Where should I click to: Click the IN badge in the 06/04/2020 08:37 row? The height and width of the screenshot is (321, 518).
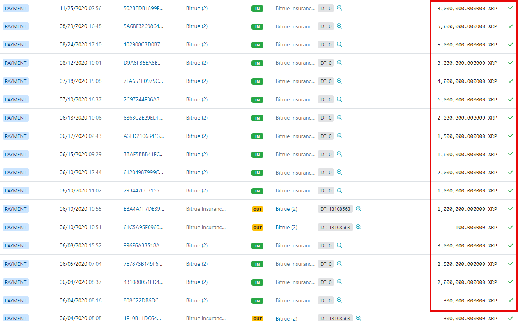pos(257,282)
